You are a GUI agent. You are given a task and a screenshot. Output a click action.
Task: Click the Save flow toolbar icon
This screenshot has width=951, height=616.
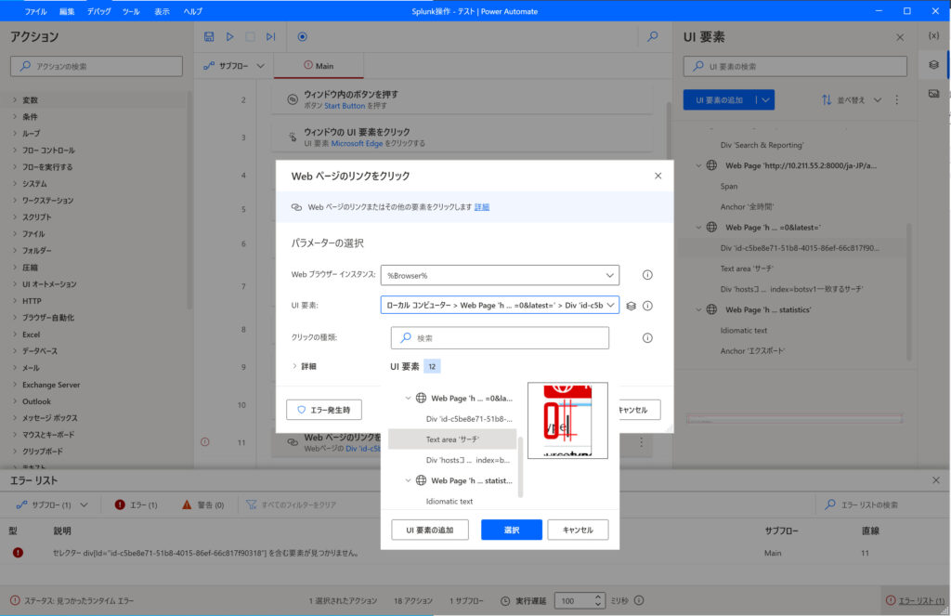coord(209,37)
